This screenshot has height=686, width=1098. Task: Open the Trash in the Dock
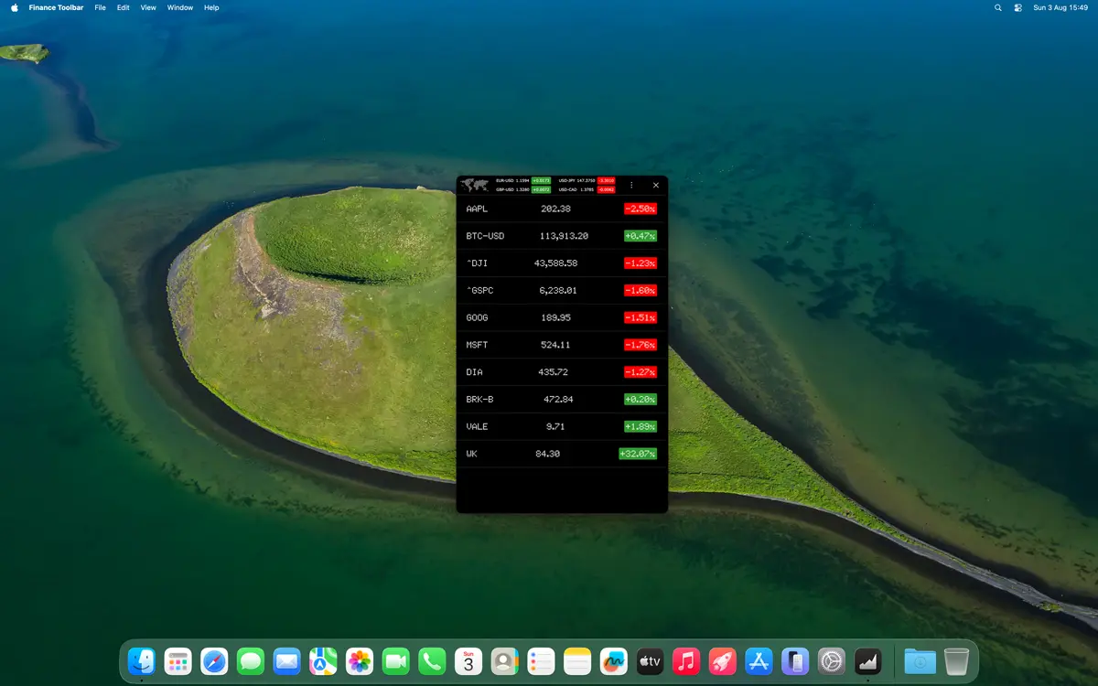[x=956, y=660]
